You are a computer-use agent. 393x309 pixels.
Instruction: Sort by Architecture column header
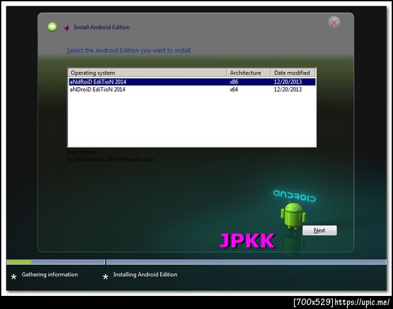(248, 73)
